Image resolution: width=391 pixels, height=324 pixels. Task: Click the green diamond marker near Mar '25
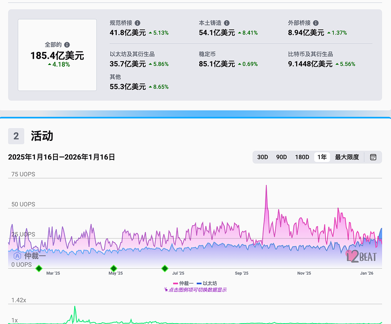coord(39,268)
